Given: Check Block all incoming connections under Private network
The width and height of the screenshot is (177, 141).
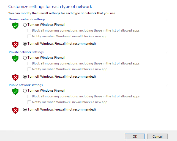Looking at the screenshot, I should (29, 63).
